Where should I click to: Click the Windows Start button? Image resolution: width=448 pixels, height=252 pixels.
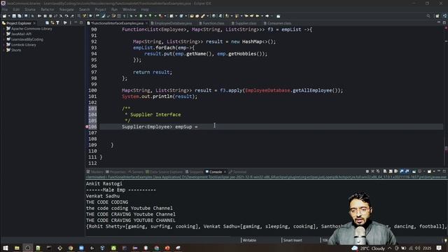(x=6, y=248)
